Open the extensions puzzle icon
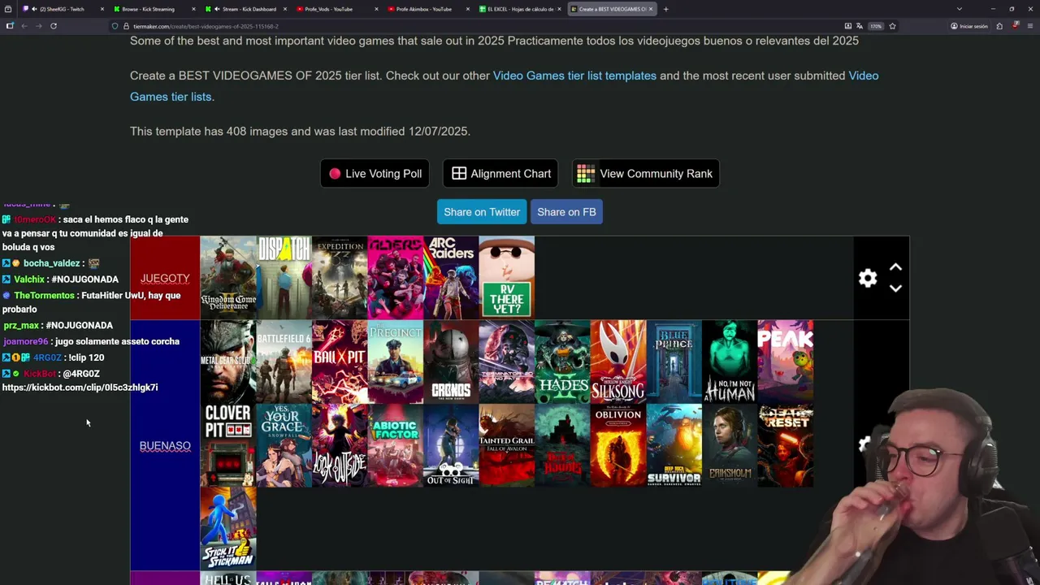This screenshot has width=1040, height=585. 999,26
